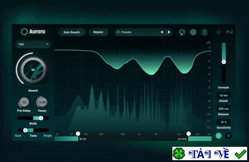Toggle the ear listen icon
This screenshot has width=249, height=162.
click(228, 136)
